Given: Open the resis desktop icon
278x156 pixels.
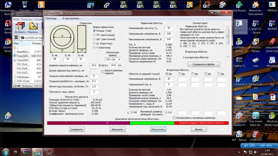Looking at the screenshot, I should pyautogui.click(x=256, y=62).
